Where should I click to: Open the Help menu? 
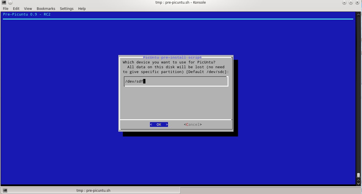(x=82, y=8)
